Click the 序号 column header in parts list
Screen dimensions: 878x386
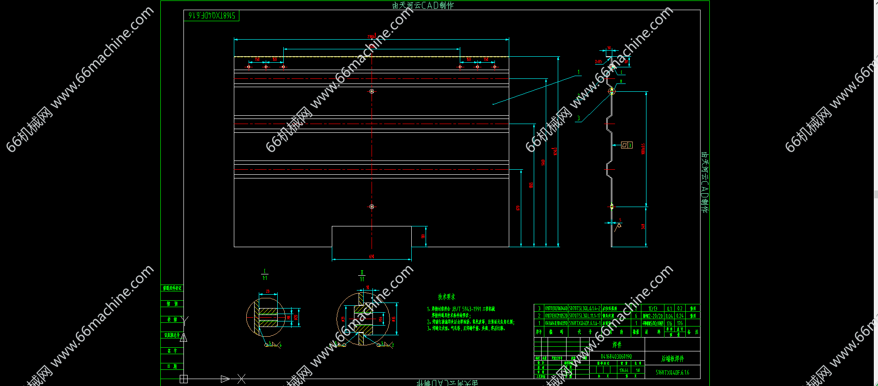click(539, 332)
